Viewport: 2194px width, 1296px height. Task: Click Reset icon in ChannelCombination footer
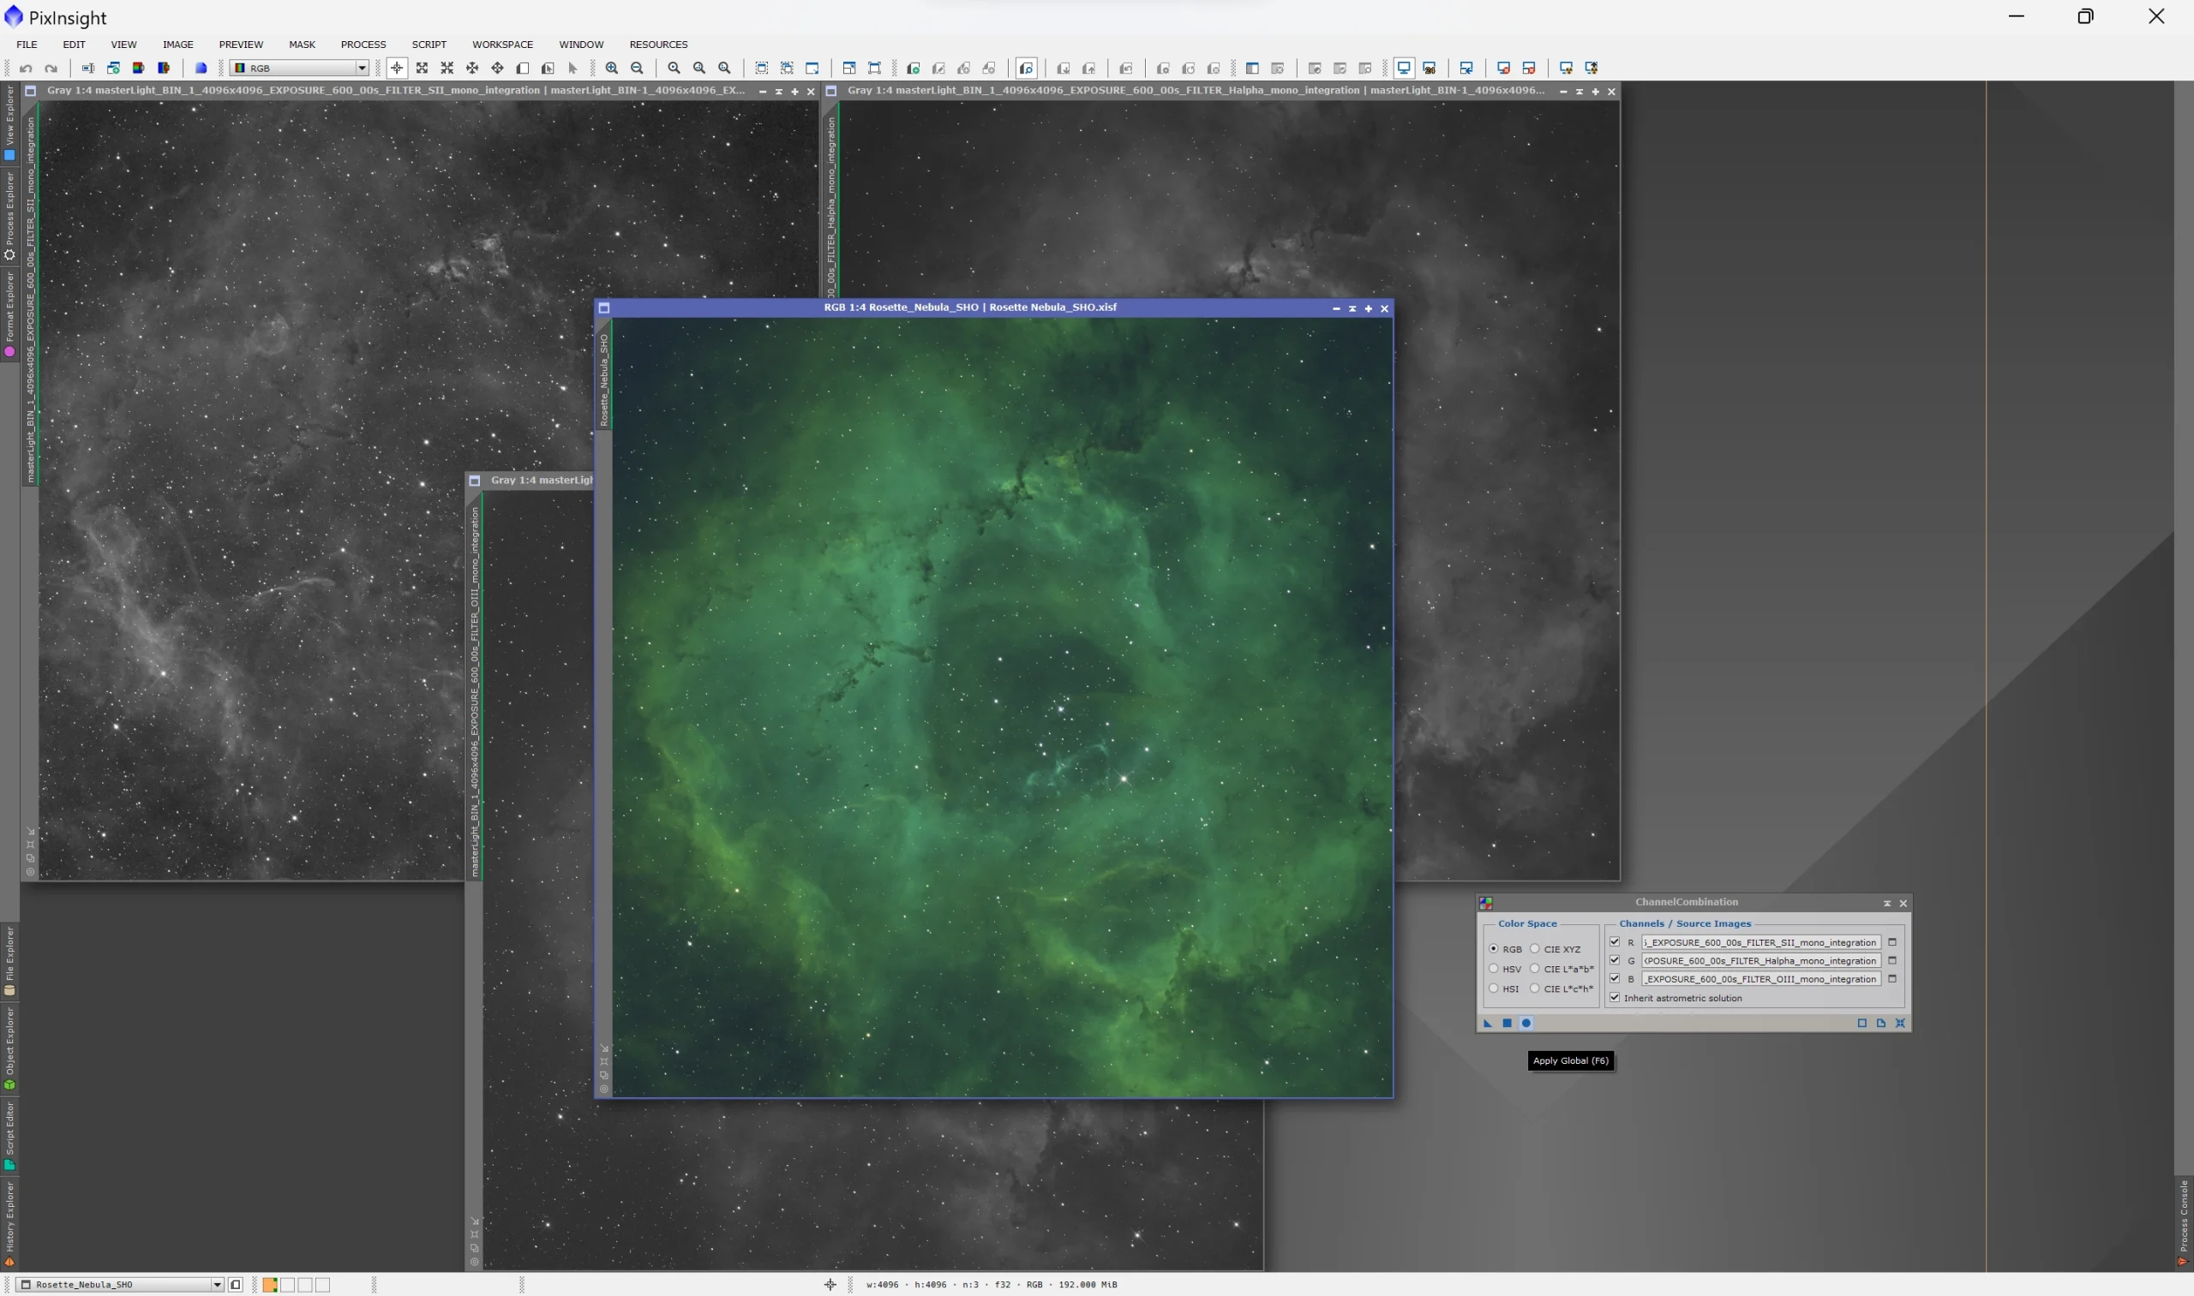click(1899, 1023)
